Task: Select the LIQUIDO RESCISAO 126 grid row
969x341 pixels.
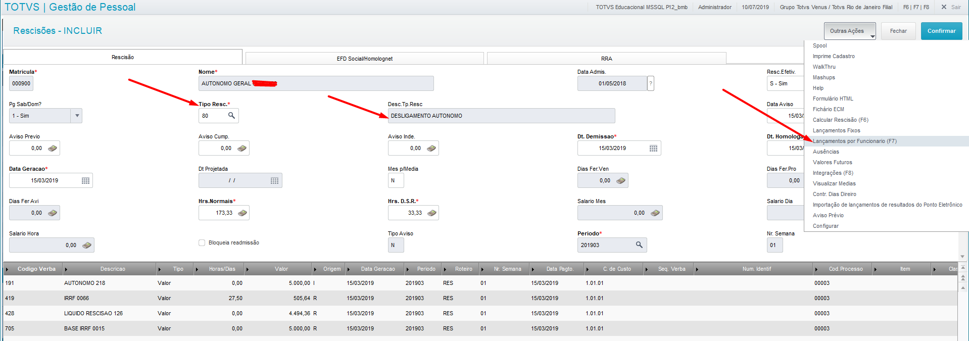Action: (x=480, y=313)
